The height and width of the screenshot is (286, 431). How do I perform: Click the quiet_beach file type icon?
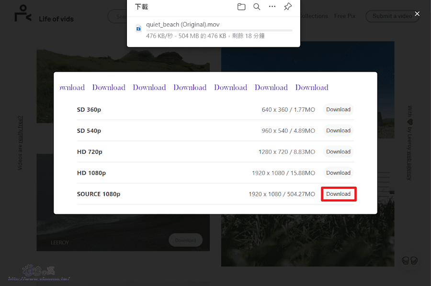tap(138, 28)
